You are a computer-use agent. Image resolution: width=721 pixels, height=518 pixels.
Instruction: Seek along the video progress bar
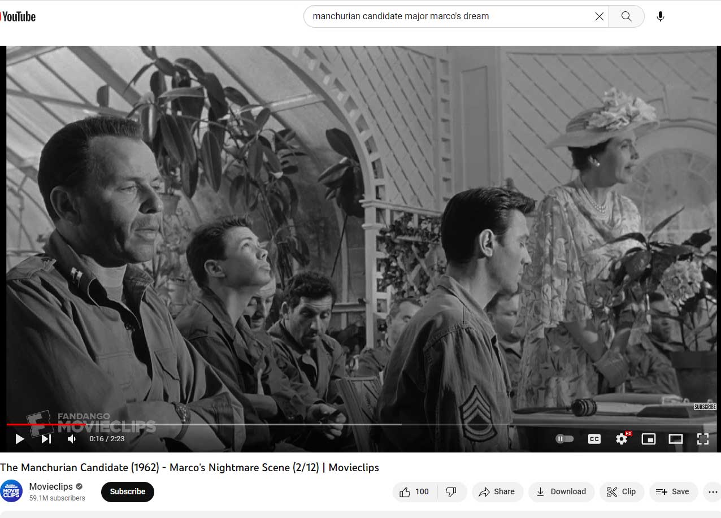(361, 424)
